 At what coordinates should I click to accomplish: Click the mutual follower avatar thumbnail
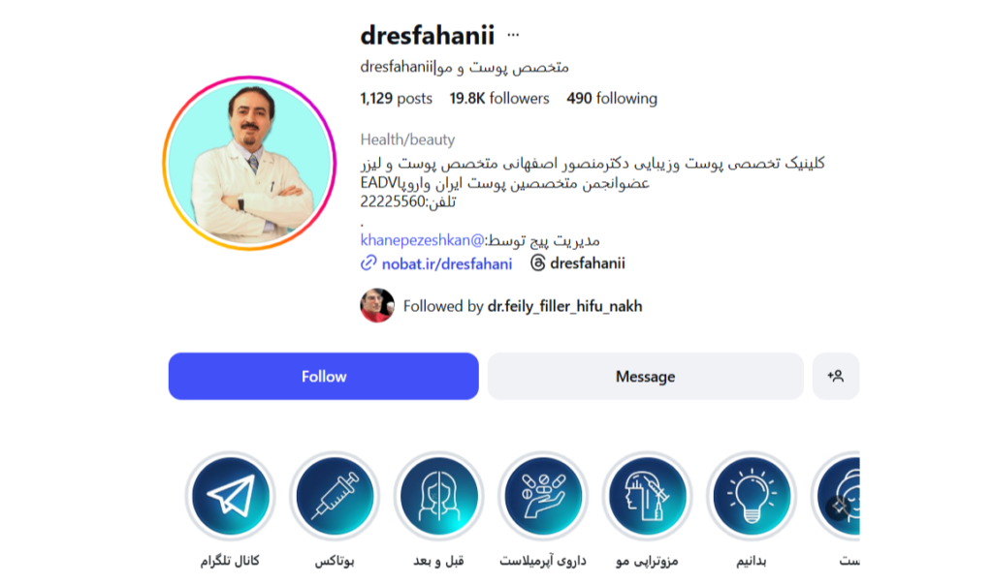coord(377,305)
